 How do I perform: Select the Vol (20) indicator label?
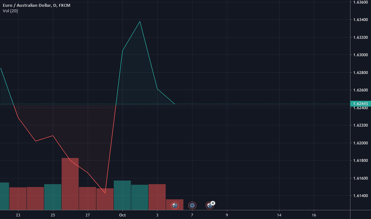tap(10, 11)
